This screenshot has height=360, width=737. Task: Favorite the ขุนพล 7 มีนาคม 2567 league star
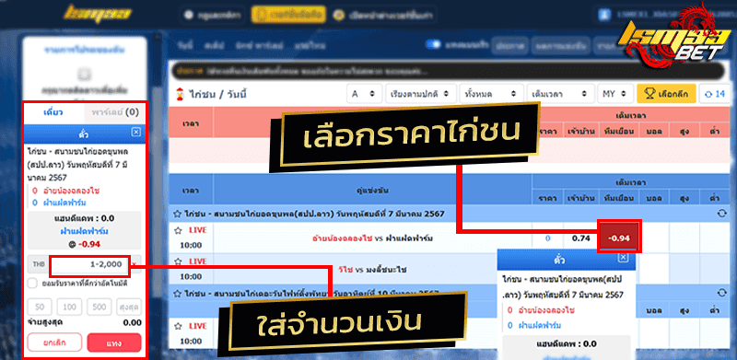(177, 214)
